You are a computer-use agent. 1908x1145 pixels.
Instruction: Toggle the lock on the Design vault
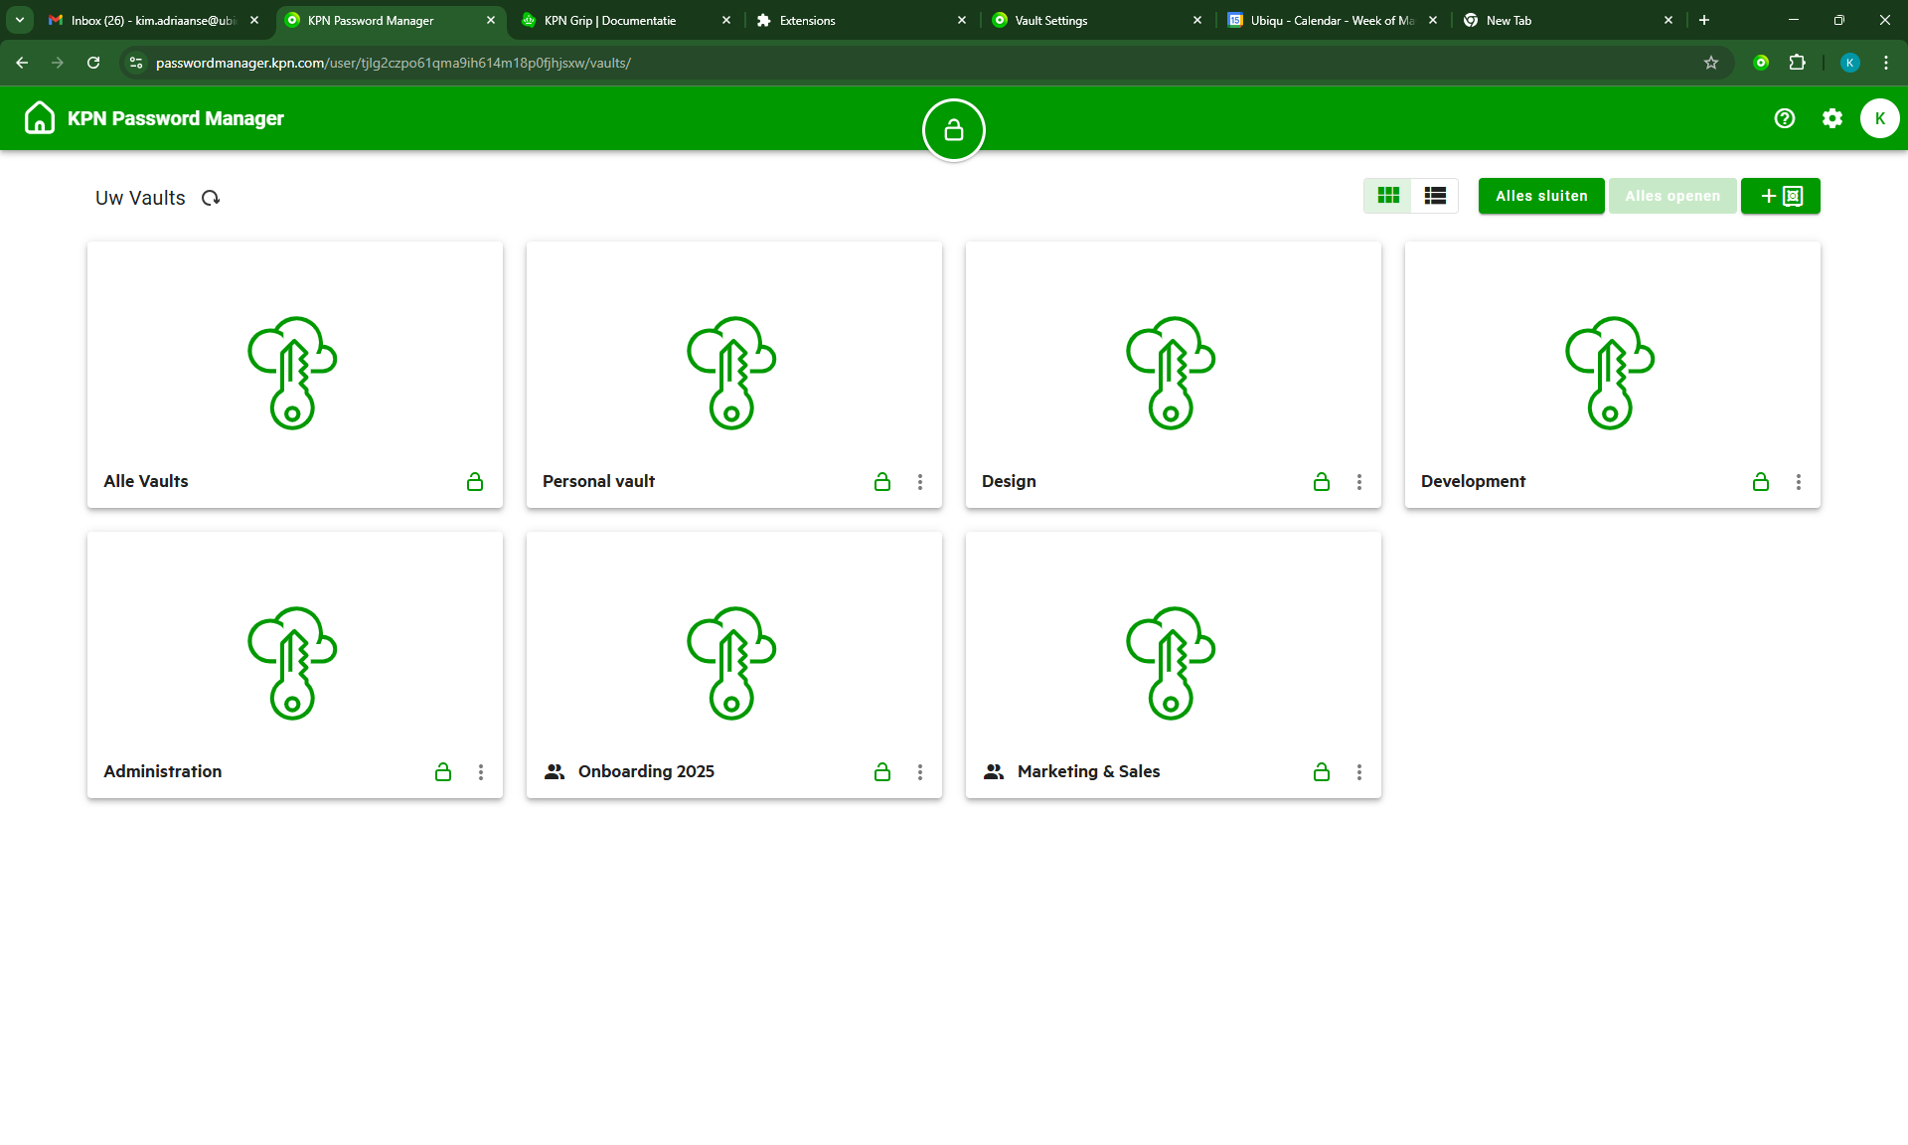(x=1321, y=482)
